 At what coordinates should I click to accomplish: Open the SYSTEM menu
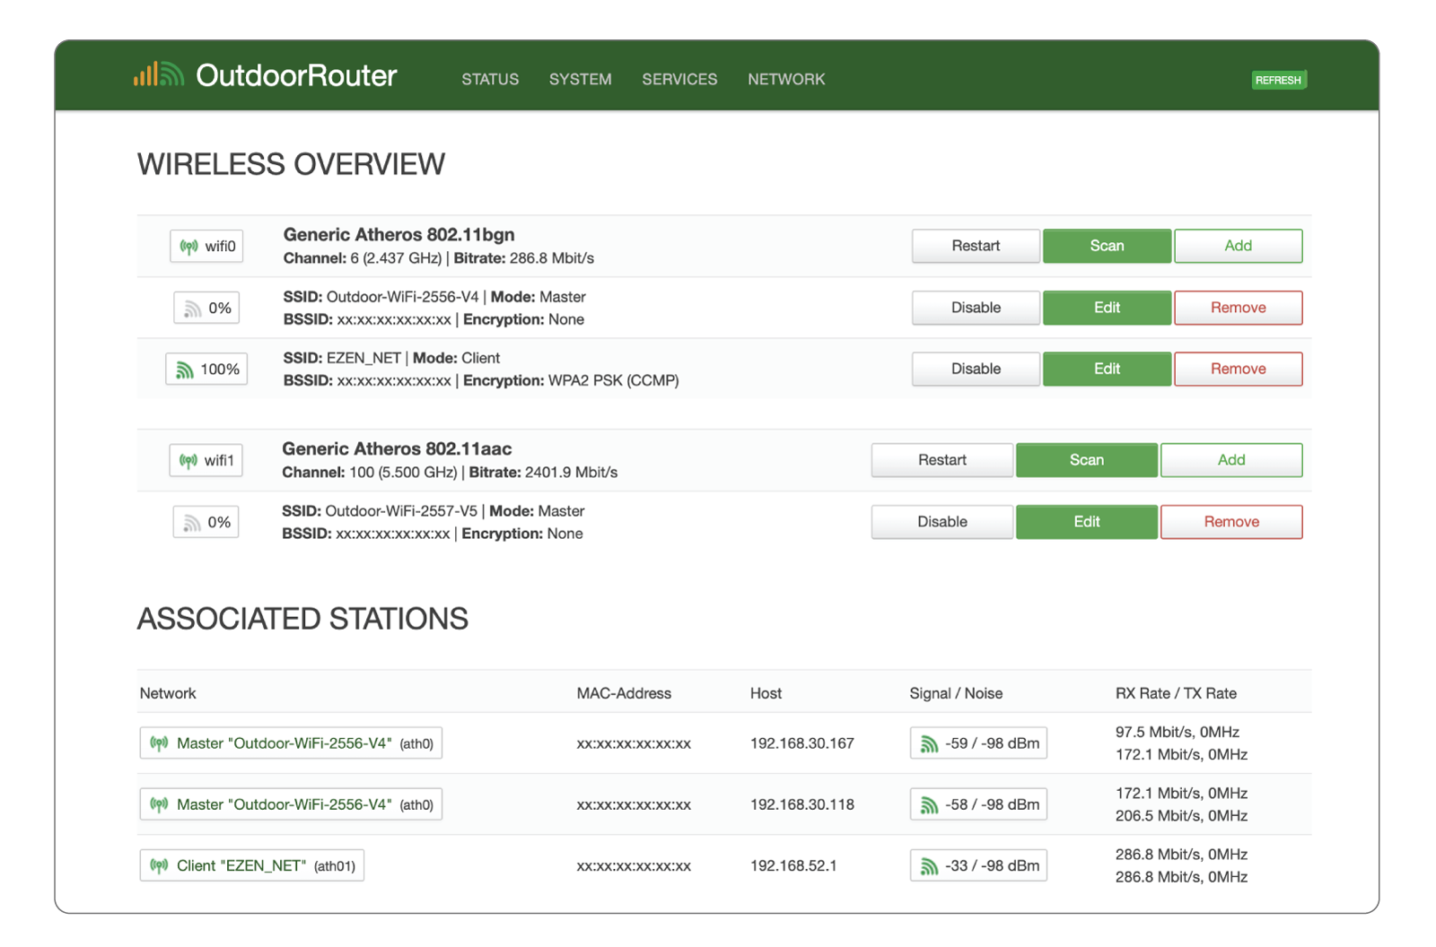pos(580,80)
